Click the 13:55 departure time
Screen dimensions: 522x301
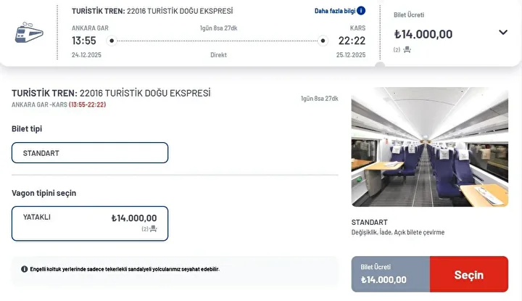84,41
